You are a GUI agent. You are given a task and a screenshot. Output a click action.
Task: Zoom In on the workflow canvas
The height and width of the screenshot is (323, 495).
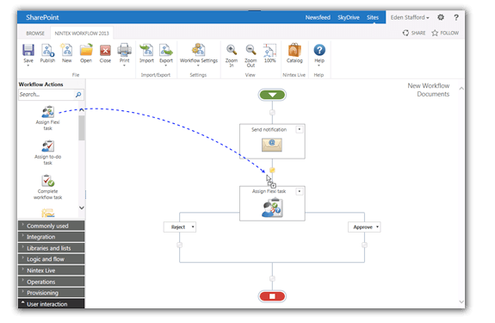[232, 50]
